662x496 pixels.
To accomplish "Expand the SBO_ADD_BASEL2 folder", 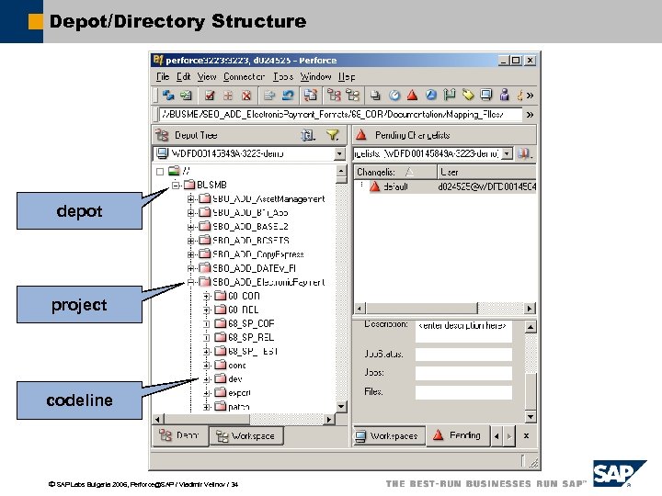I will (x=191, y=227).
